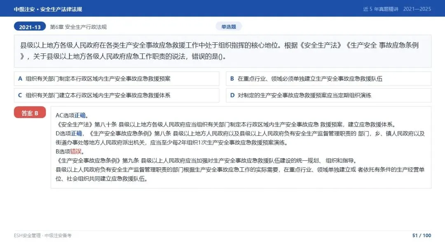Select option D 对预案应当定期组织演练
Image resolution: width=445 pixels, height=250 pixels.
click(x=328, y=95)
